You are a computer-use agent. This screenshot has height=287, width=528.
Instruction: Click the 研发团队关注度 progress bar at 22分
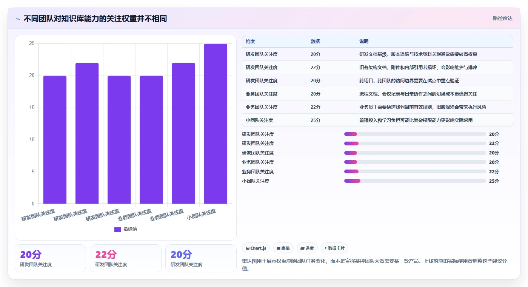coord(415,143)
